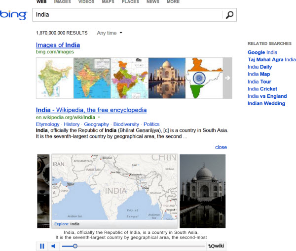Go to Biodiversity section link
296x251 pixels.
point(126,124)
